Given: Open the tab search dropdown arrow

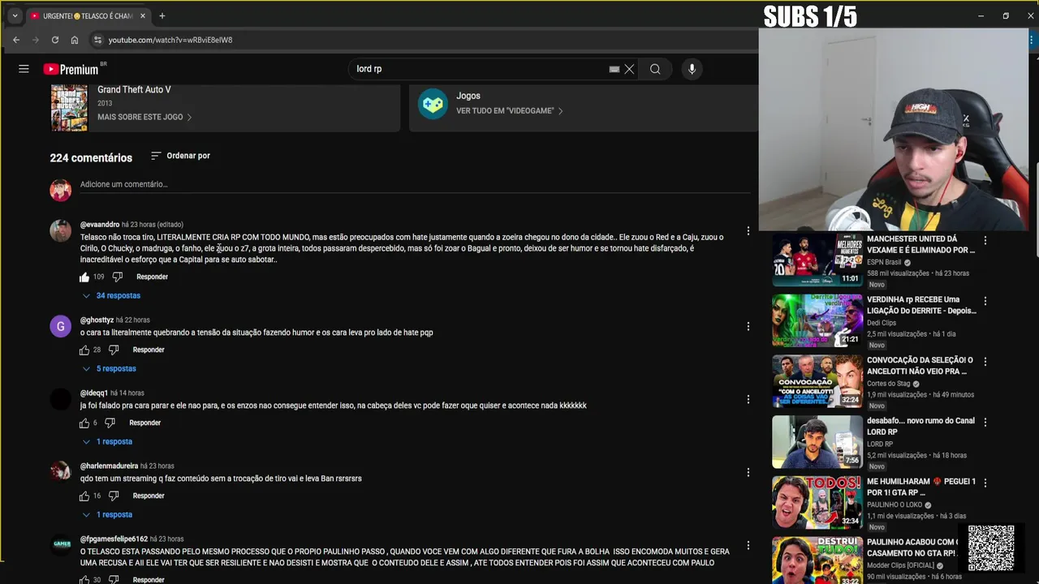Looking at the screenshot, I should (x=15, y=15).
